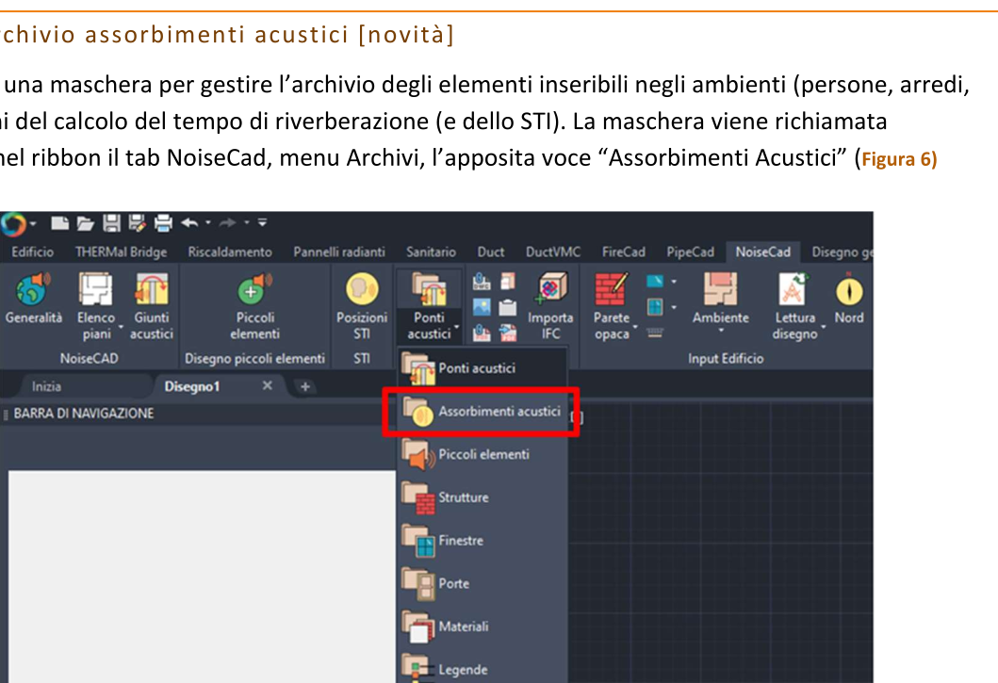Click the new file icon in quick access toolbar
Image resolution: width=998 pixels, height=683 pixels.
point(59,222)
